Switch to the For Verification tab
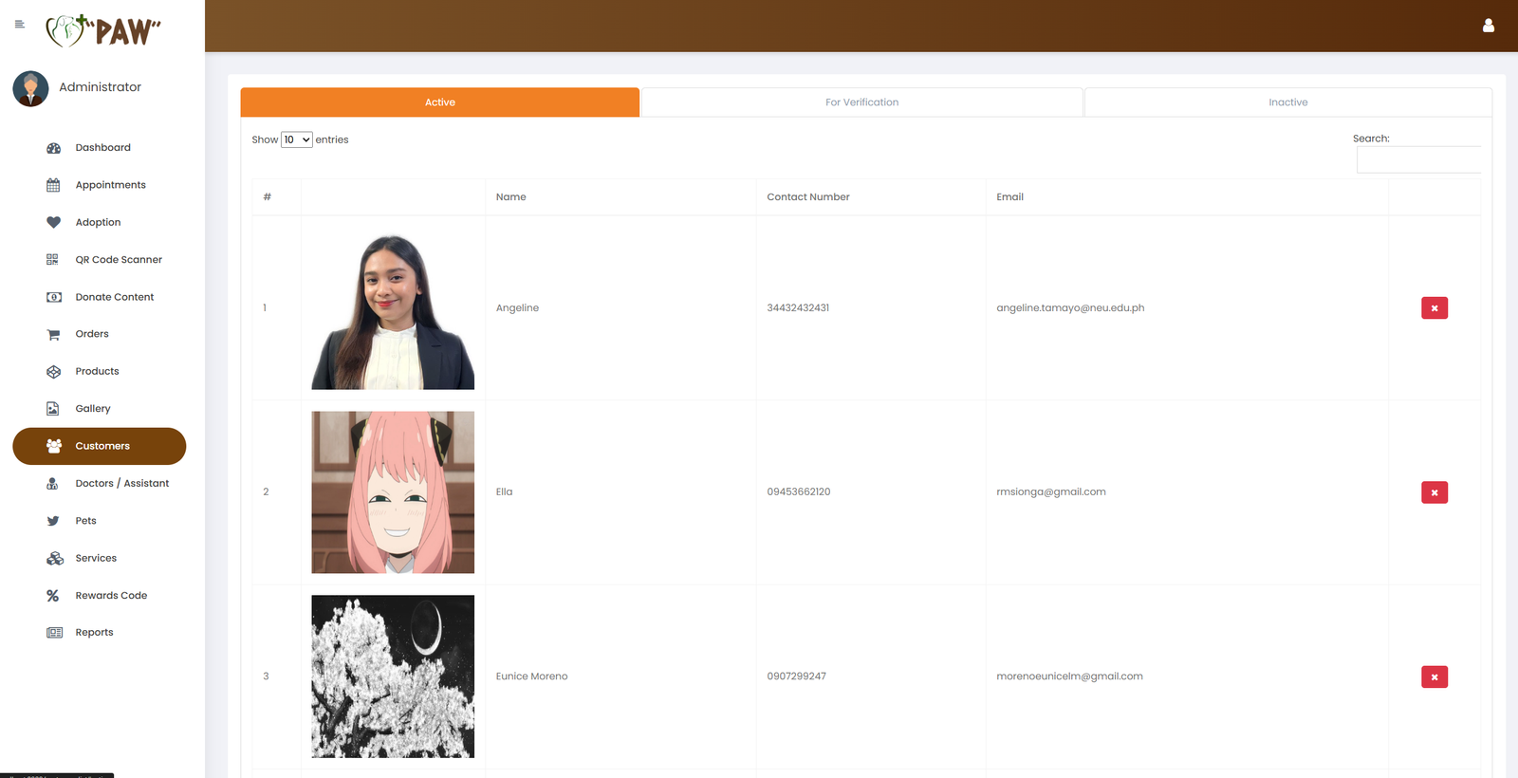 pos(861,102)
